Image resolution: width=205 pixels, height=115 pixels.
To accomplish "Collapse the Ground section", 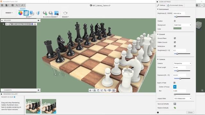I will coord(158,34).
